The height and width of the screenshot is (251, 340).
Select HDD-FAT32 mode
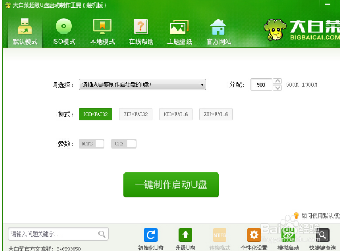pyautogui.click(x=96, y=114)
